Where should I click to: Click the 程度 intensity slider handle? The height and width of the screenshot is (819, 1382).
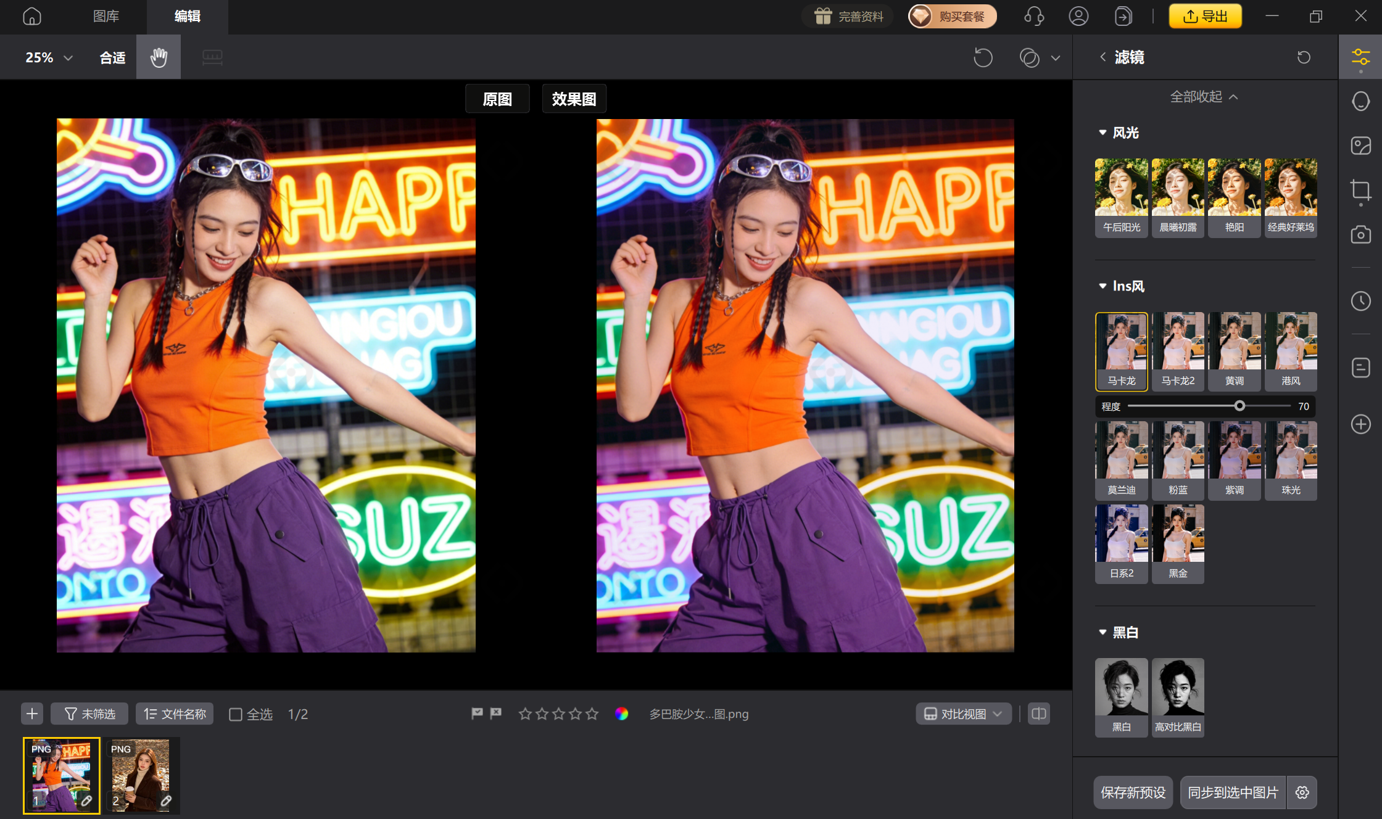(1239, 406)
